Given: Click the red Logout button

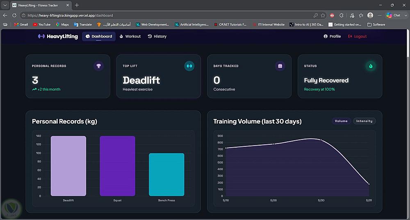Looking at the screenshot, I should coord(357,36).
